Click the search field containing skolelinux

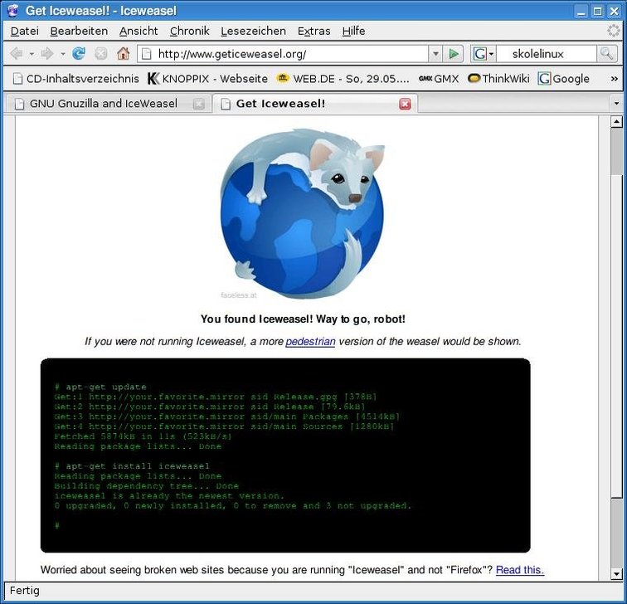pos(546,54)
